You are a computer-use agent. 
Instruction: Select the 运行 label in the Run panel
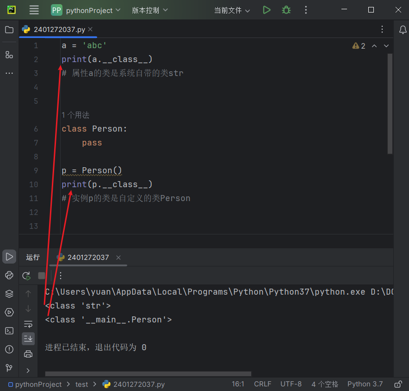[x=33, y=257]
